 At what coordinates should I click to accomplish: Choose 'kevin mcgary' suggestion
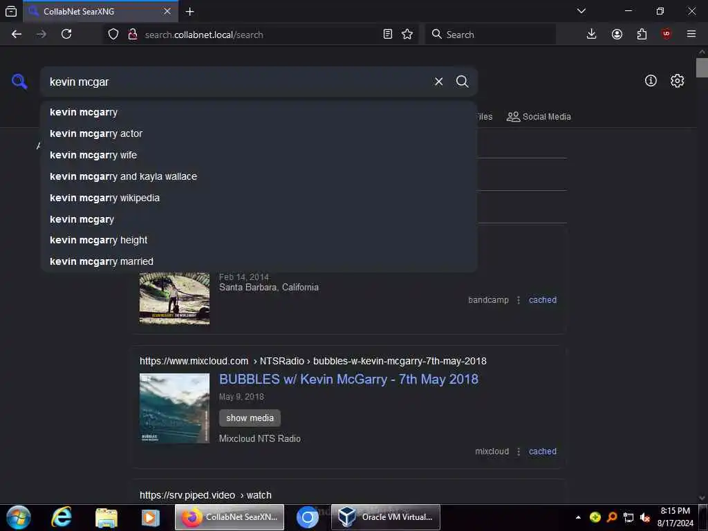(x=259, y=219)
